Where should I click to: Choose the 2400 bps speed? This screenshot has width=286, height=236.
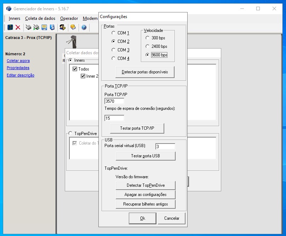pos(148,46)
